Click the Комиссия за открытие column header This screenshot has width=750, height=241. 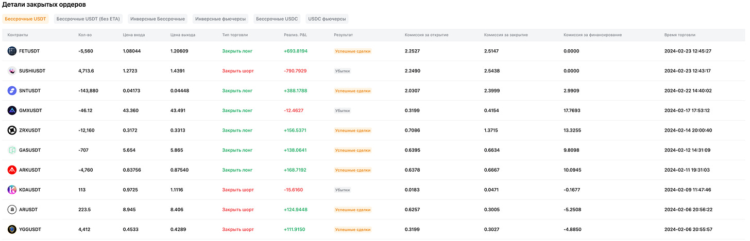[427, 35]
